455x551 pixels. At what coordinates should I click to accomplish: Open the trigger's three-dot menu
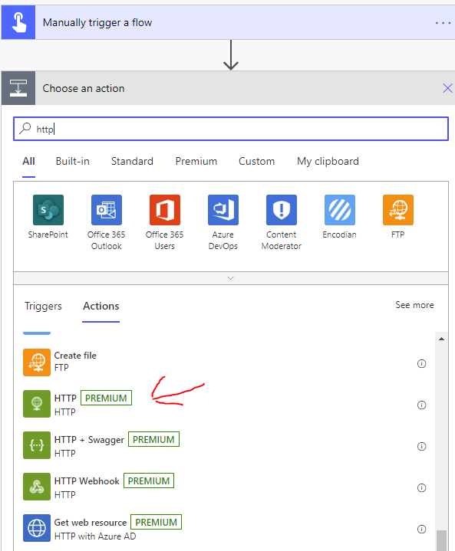443,23
